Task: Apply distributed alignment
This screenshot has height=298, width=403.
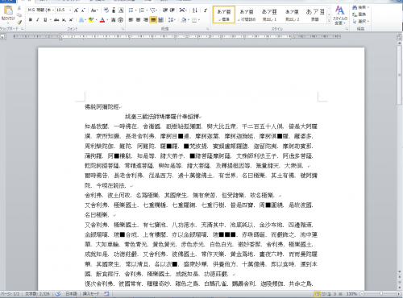Action: tap(160, 19)
